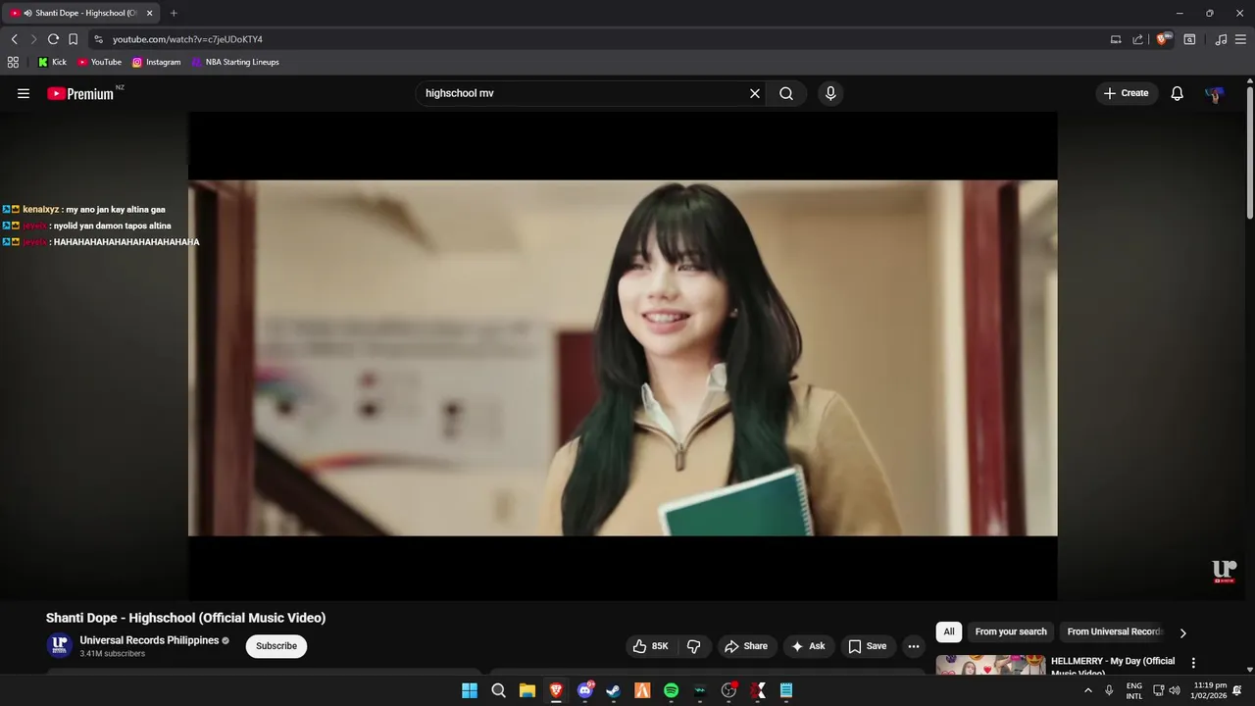Reload the YouTube page
Viewport: 1255px width, 706px height.
pyautogui.click(x=53, y=39)
